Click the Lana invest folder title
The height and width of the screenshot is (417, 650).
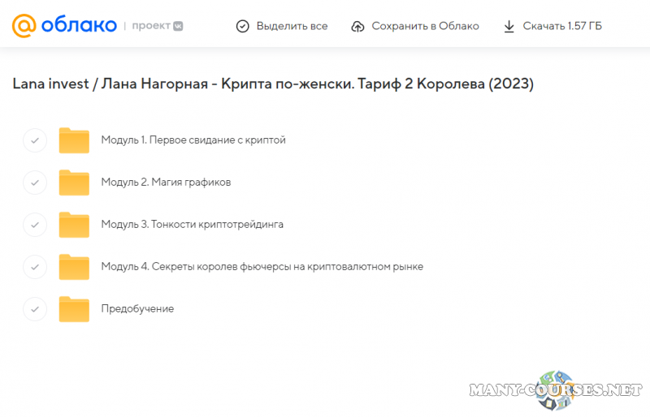tap(272, 84)
